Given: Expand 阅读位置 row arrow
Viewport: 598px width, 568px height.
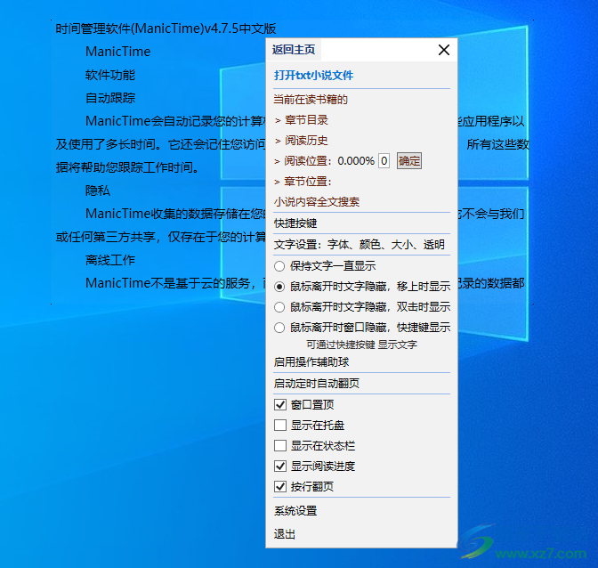Looking at the screenshot, I should pyautogui.click(x=278, y=161).
